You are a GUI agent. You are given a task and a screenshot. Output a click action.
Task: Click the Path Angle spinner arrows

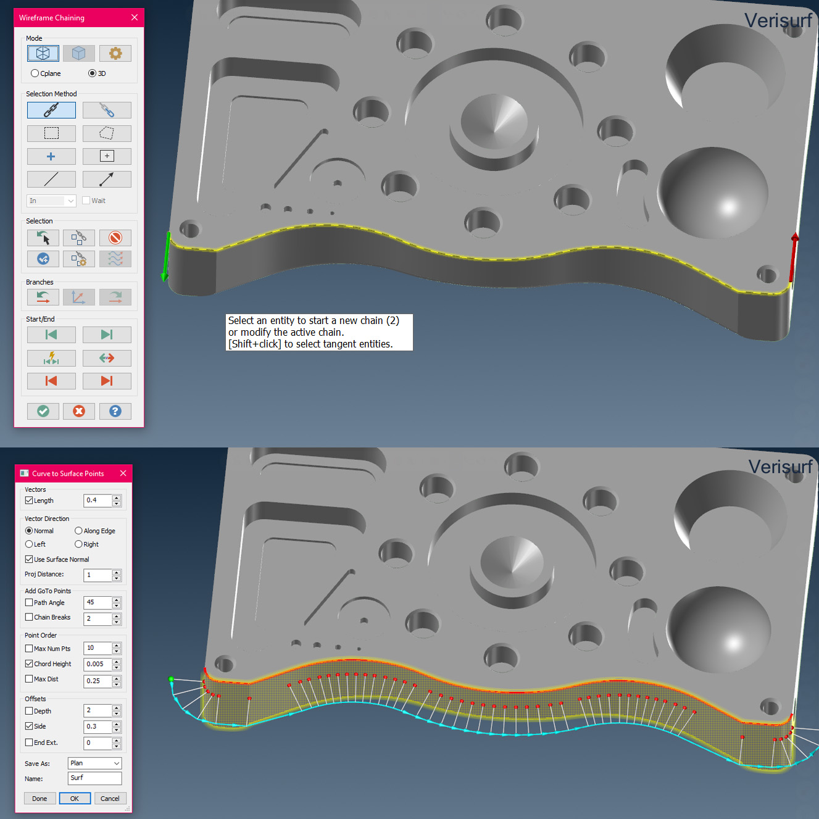tap(117, 602)
